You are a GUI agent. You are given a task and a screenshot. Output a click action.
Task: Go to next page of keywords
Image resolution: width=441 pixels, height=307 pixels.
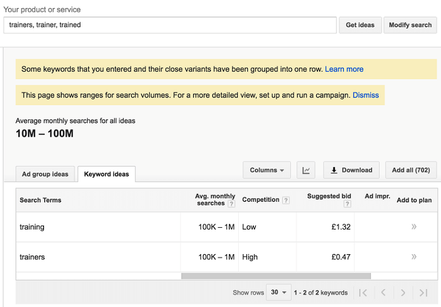(403, 293)
